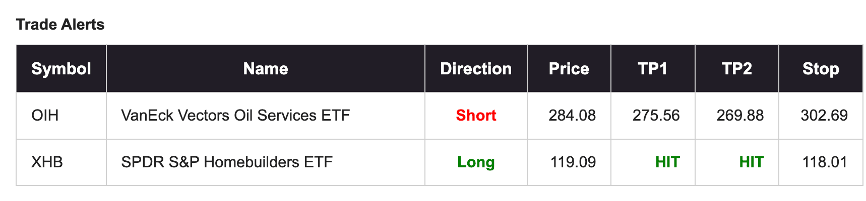Screen dimensions: 866x201
Task: Click OIH price 284.08
Action: tap(572, 116)
